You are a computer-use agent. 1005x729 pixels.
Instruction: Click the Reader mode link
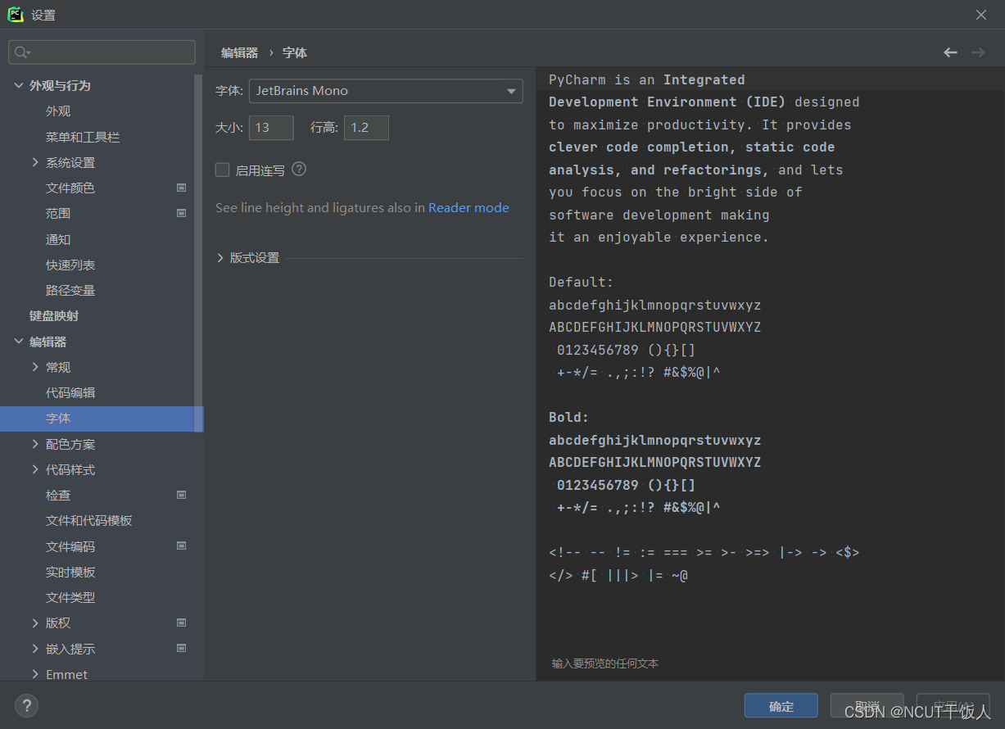pos(469,208)
